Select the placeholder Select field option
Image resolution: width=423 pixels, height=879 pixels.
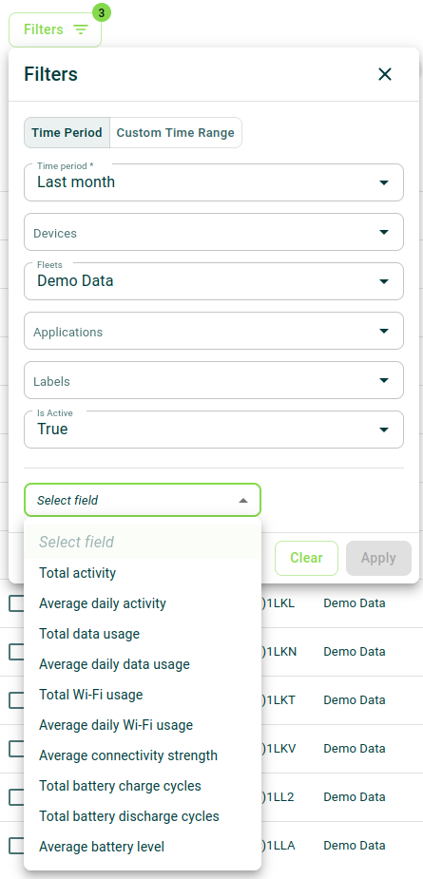pos(143,542)
